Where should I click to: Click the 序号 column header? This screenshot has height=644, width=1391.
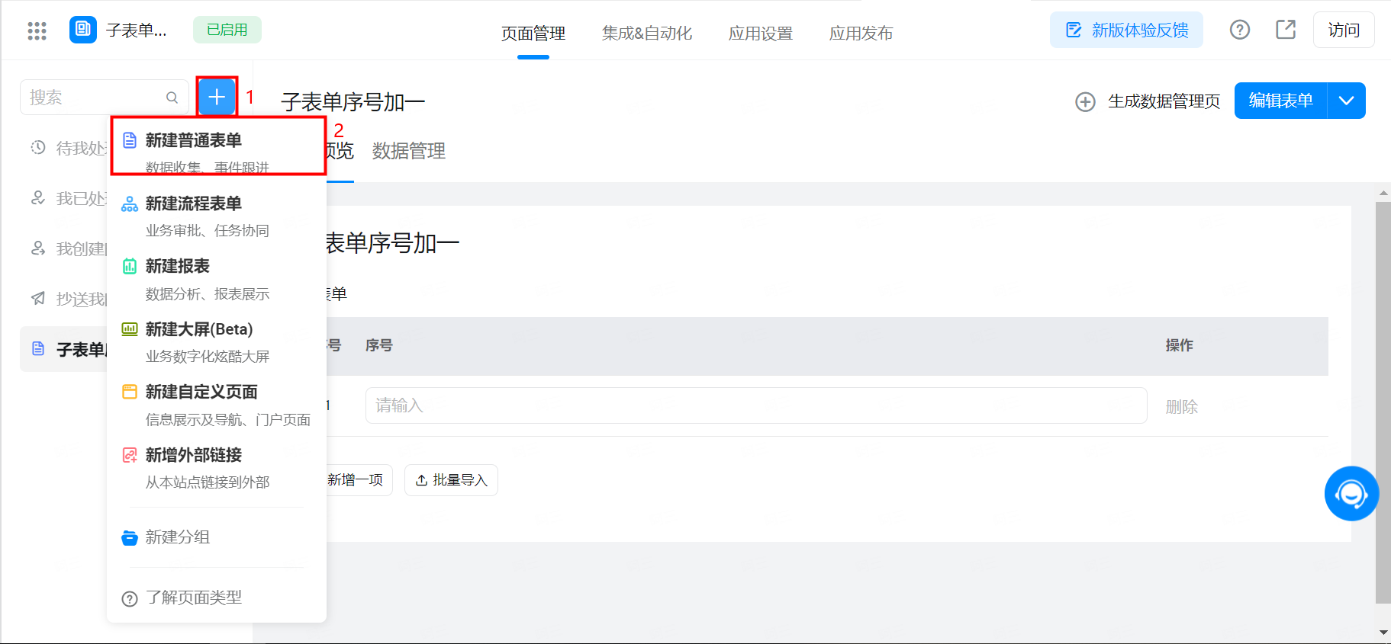click(x=379, y=345)
